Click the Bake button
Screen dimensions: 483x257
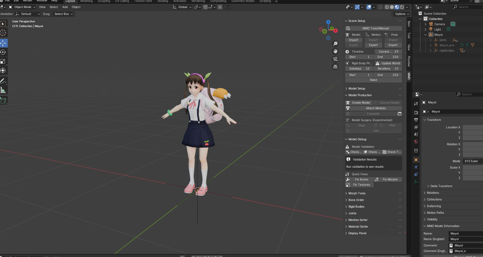click(x=373, y=80)
